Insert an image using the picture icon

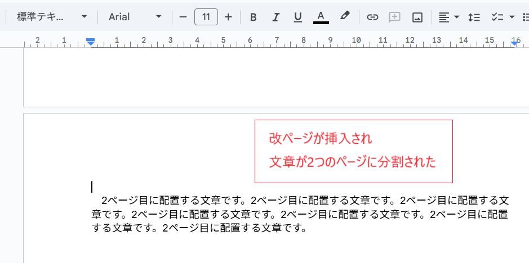click(417, 17)
